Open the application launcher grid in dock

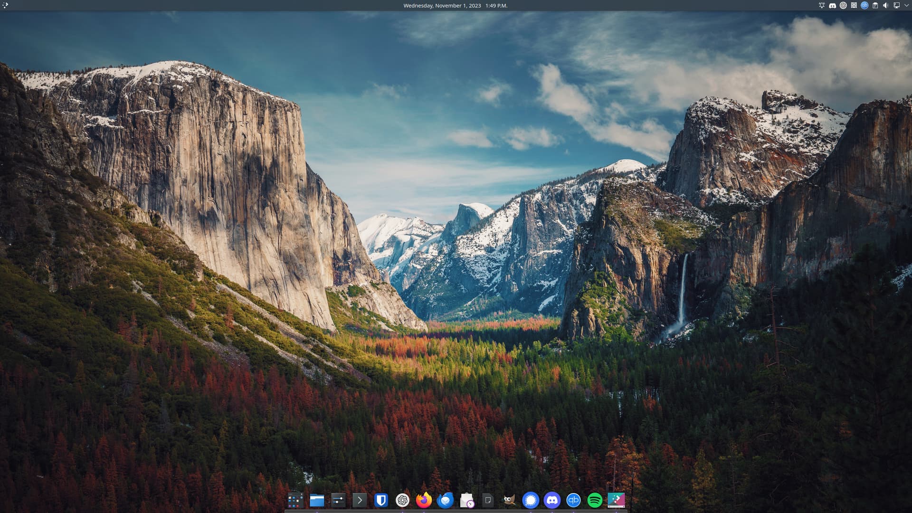(295, 500)
